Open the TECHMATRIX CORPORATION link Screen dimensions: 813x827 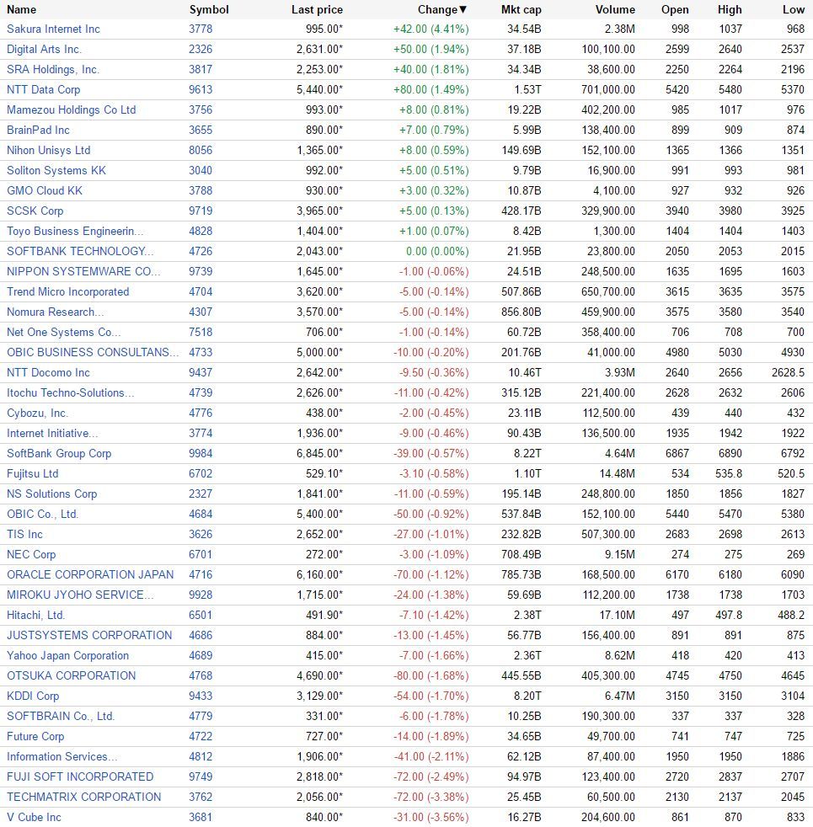click(84, 797)
